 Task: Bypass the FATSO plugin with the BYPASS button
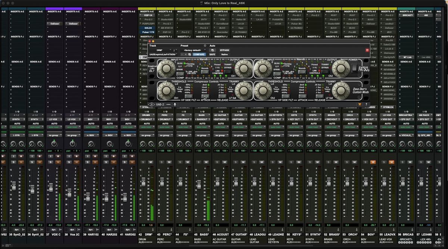pyautogui.click(x=224, y=50)
